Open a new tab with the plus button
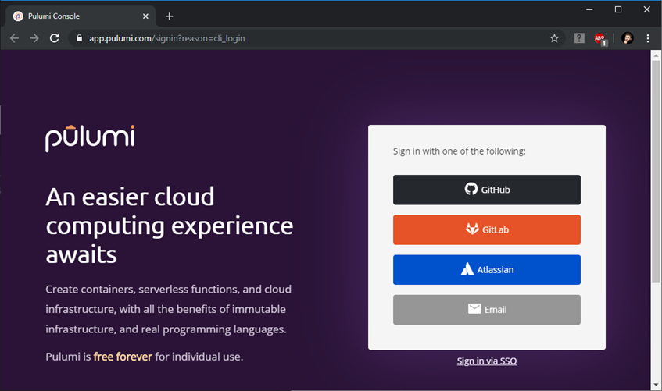Viewport: 662px width, 391px height. coord(170,16)
